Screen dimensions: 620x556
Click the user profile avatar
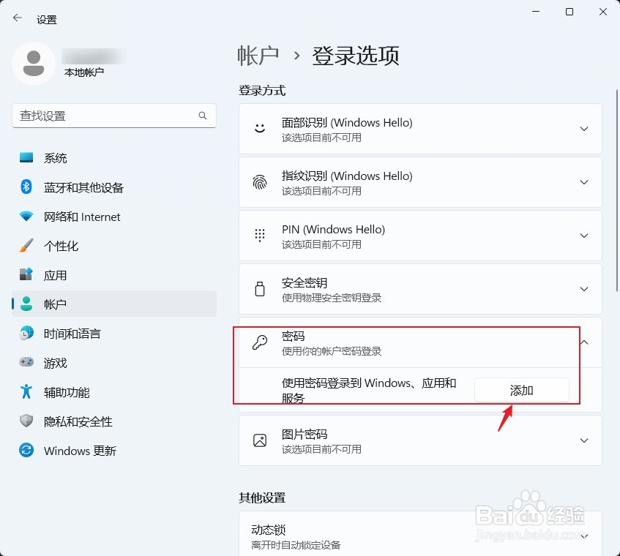tap(34, 64)
